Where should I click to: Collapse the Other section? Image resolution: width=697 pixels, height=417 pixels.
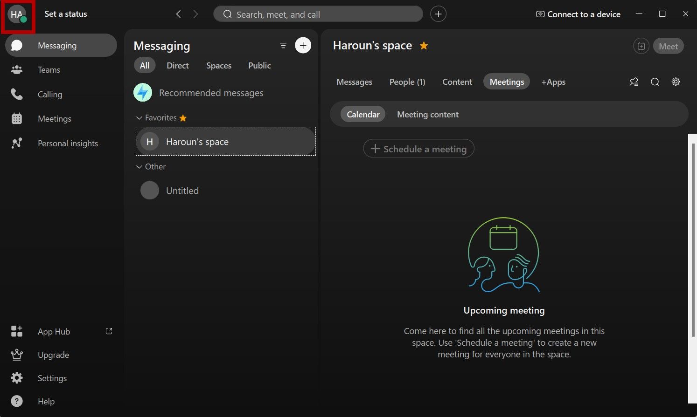coord(139,167)
